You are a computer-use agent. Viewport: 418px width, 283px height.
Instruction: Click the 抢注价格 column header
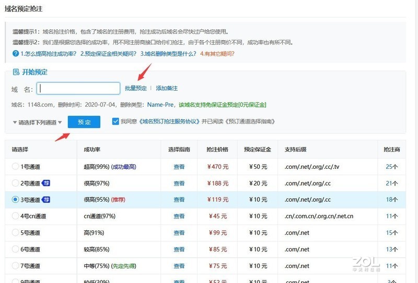[x=217, y=150]
